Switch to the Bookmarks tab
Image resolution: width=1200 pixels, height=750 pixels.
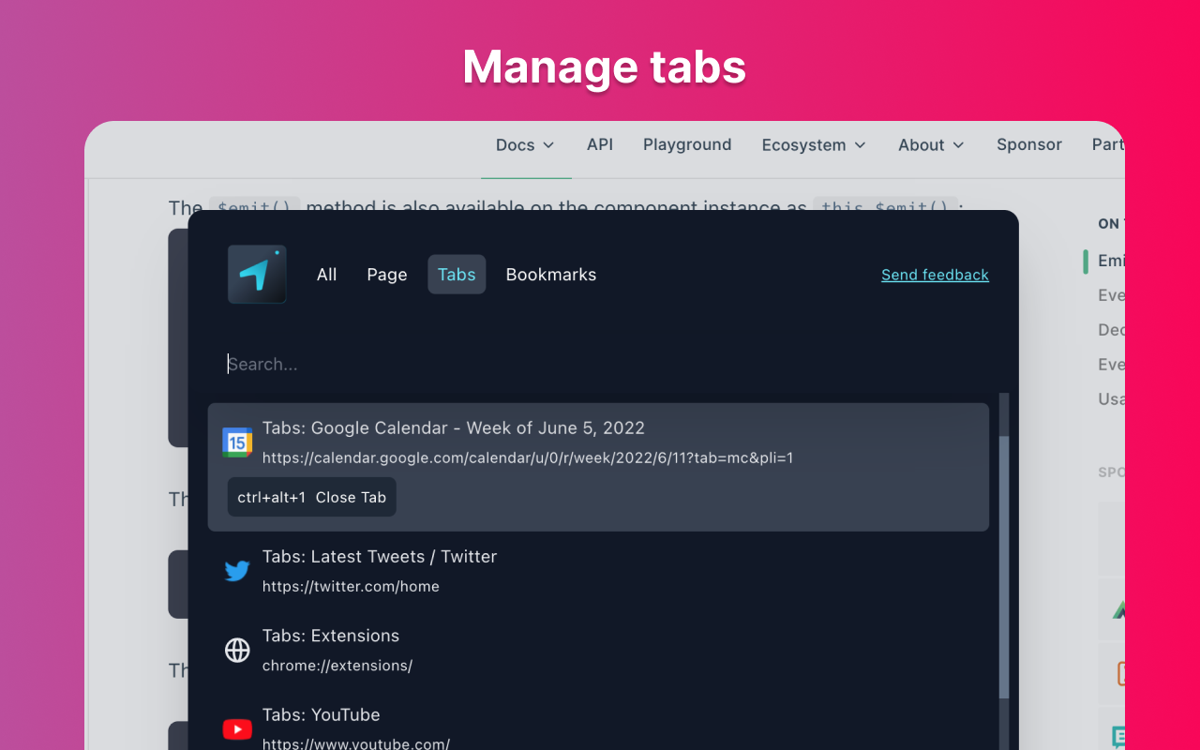pyautogui.click(x=550, y=274)
